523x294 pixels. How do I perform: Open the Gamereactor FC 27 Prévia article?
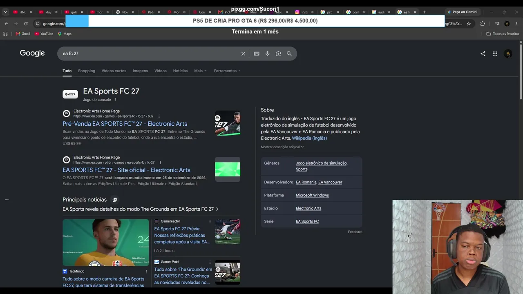182,235
